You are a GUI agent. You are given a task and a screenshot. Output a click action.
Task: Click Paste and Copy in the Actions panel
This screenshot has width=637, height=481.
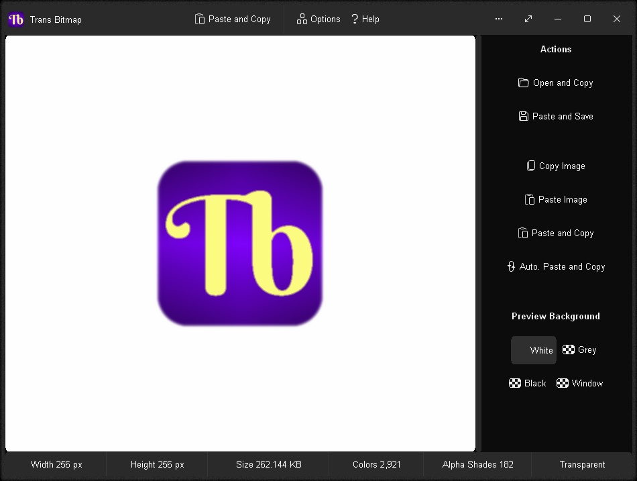pyautogui.click(x=556, y=233)
